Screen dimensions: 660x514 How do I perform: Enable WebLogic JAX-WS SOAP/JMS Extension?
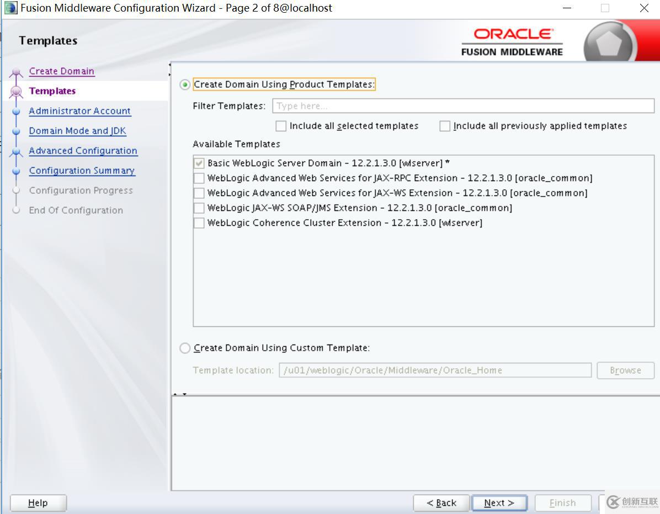(199, 208)
